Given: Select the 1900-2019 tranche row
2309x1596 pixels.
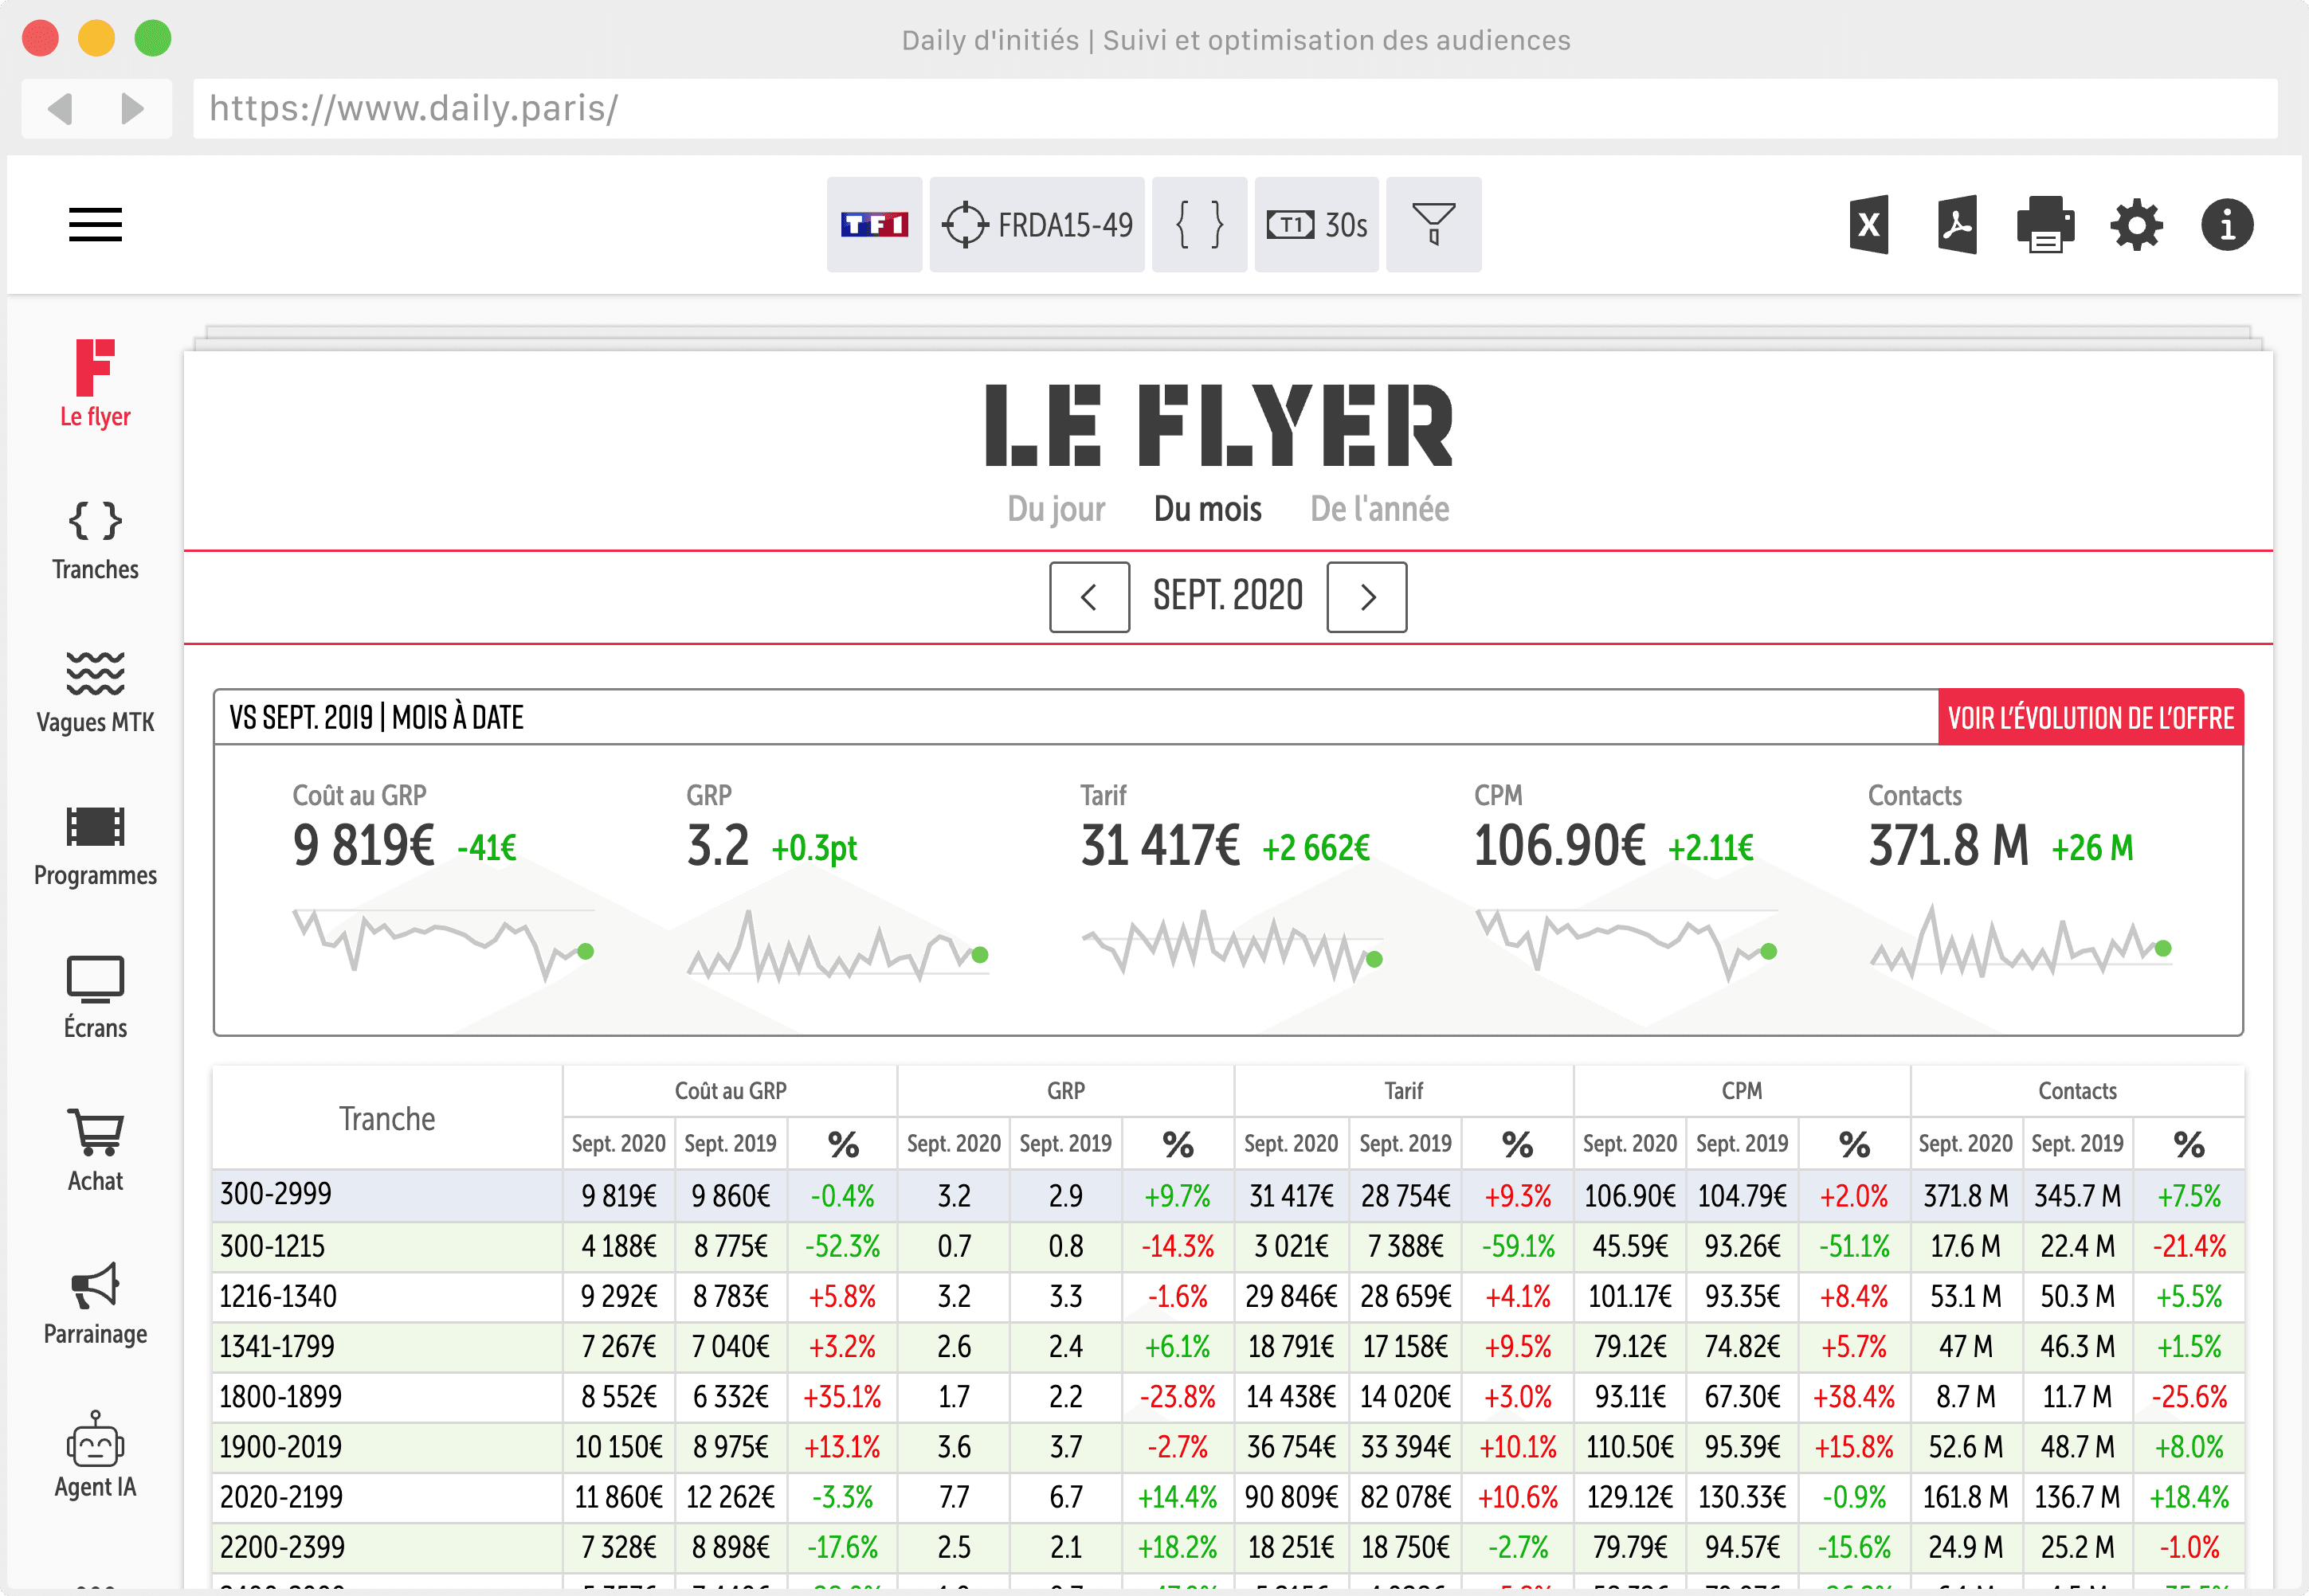Looking at the screenshot, I should 1229,1447.
